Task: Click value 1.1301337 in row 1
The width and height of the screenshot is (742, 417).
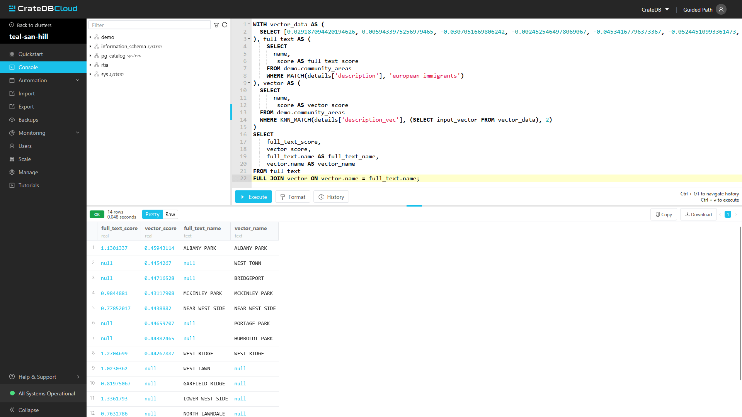Action: click(114, 248)
